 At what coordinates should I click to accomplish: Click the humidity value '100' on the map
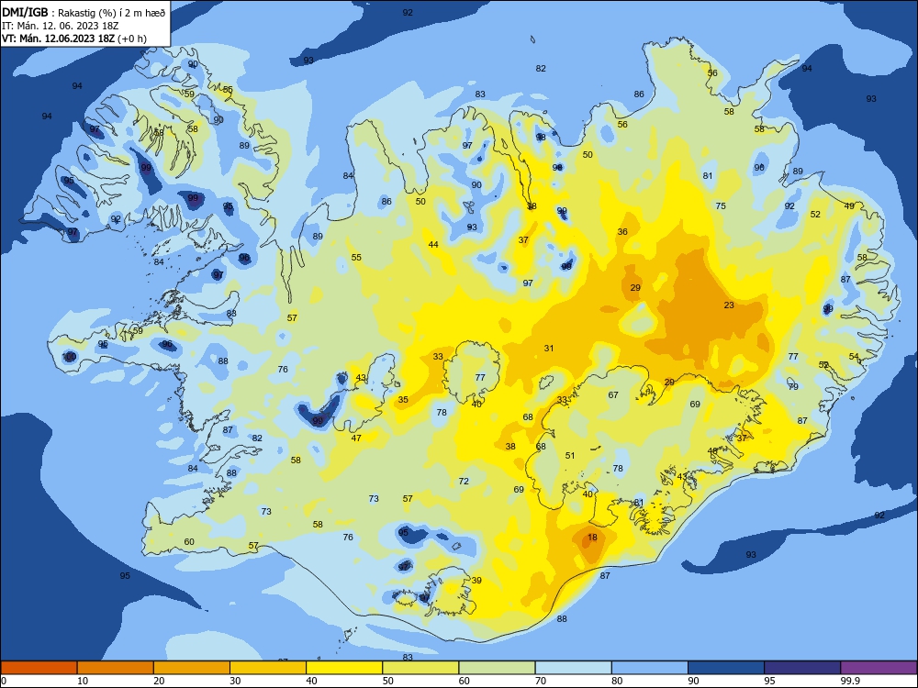click(x=69, y=356)
